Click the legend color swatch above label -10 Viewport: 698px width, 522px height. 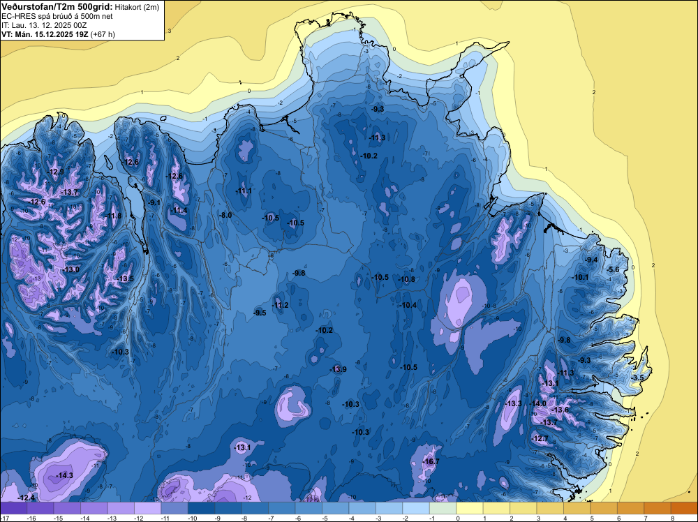[x=201, y=508]
